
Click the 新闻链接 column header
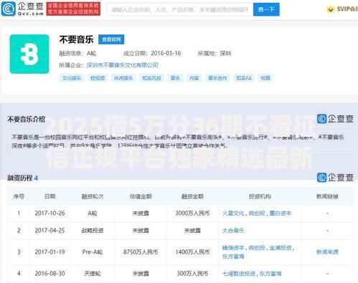[x=327, y=196]
